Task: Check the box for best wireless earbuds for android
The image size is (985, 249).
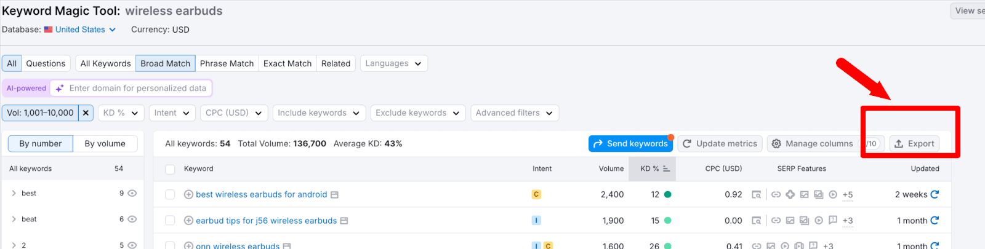Action: [170, 195]
